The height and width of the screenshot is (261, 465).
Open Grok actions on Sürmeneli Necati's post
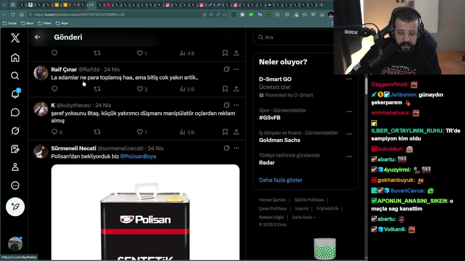tap(226, 148)
